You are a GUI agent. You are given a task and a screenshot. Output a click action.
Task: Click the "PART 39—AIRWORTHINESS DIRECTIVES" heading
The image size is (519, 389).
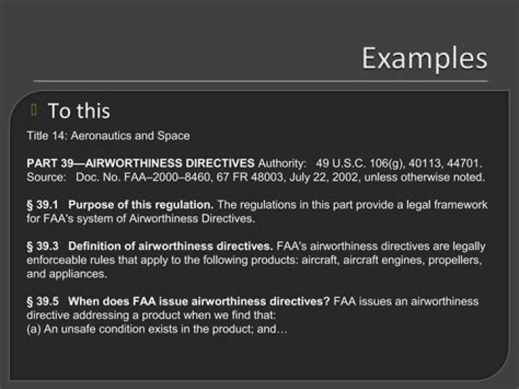(141, 163)
